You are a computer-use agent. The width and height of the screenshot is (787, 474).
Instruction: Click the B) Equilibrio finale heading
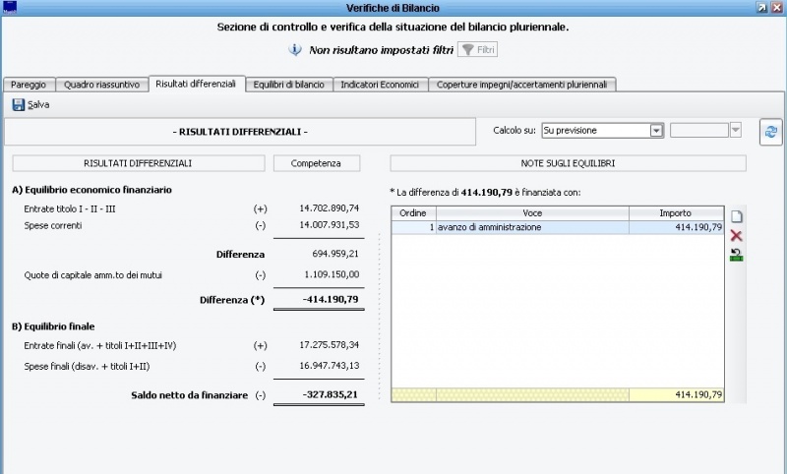click(x=53, y=326)
